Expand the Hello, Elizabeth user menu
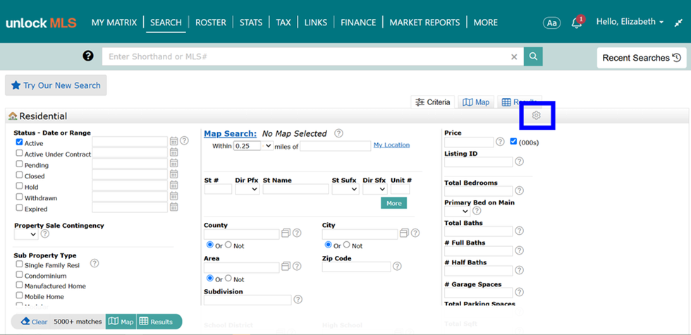This screenshot has width=691, height=335. click(x=630, y=22)
